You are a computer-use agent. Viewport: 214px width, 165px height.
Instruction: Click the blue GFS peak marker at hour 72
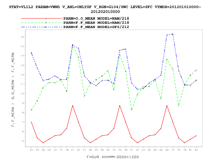(x=173, y=34)
